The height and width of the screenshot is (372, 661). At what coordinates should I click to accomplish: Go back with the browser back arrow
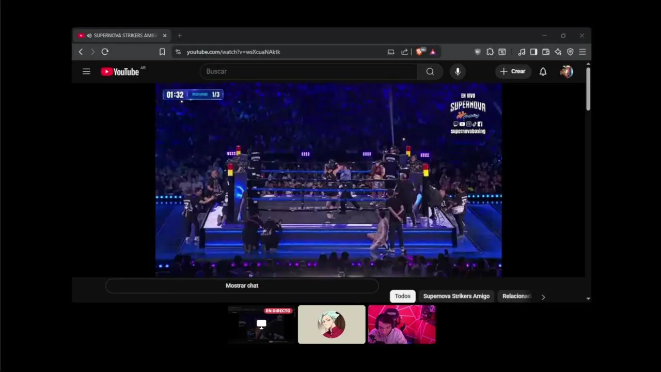tap(81, 52)
